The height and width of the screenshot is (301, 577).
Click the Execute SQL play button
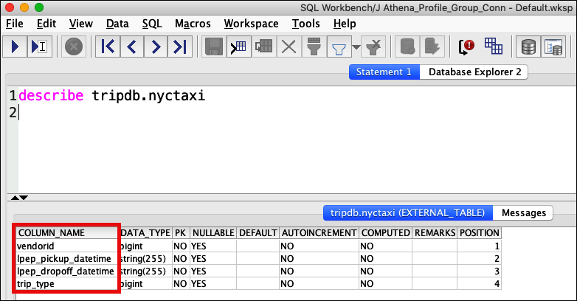point(16,47)
